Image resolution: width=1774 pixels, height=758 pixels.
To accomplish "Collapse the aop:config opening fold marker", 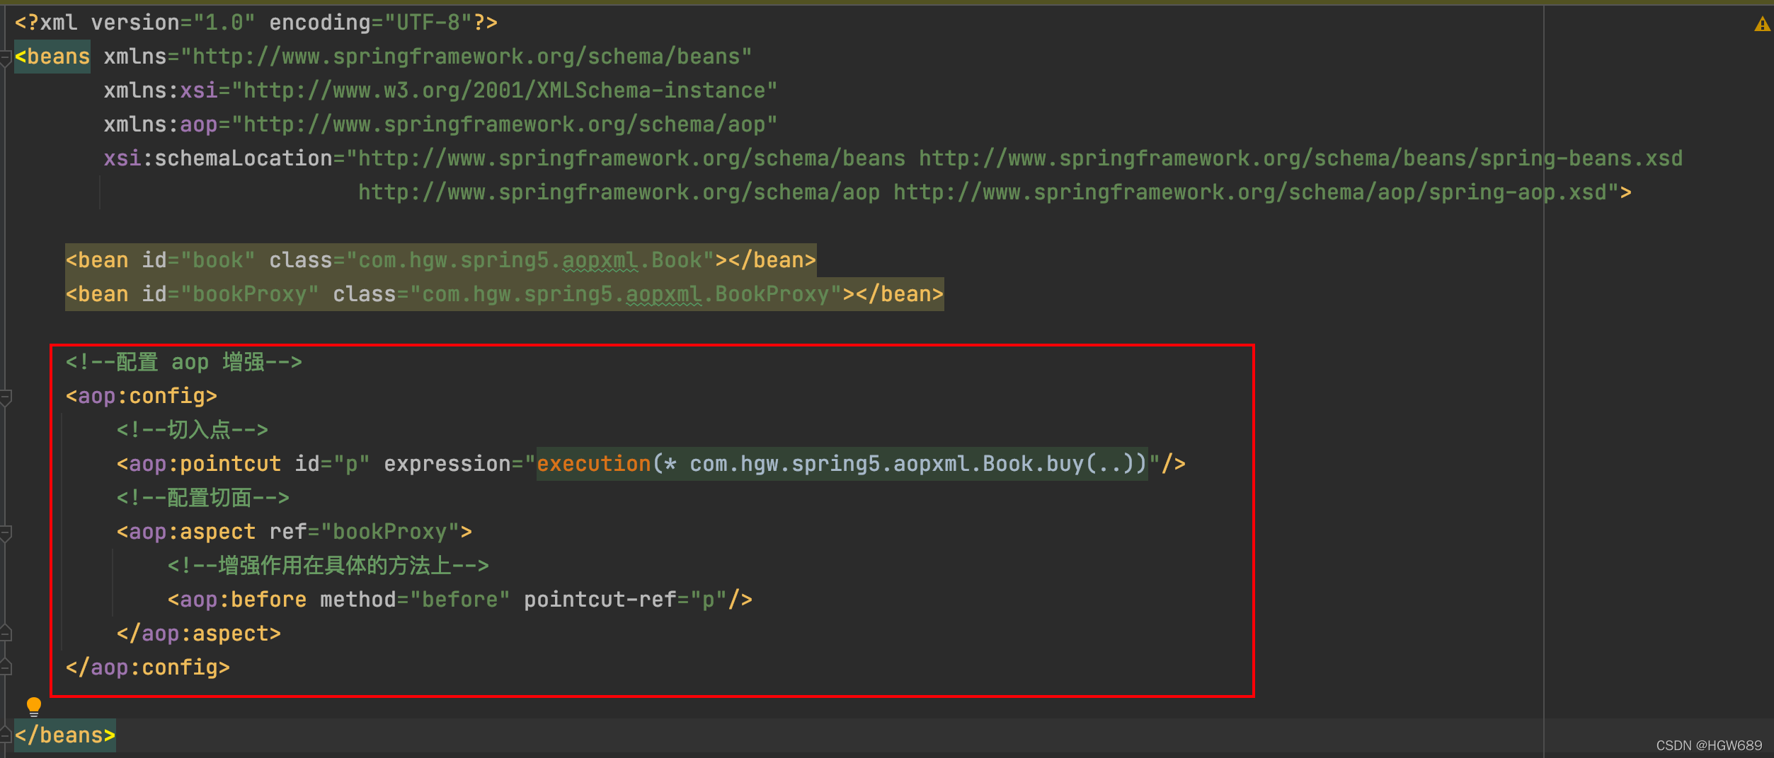I will tap(5, 398).
